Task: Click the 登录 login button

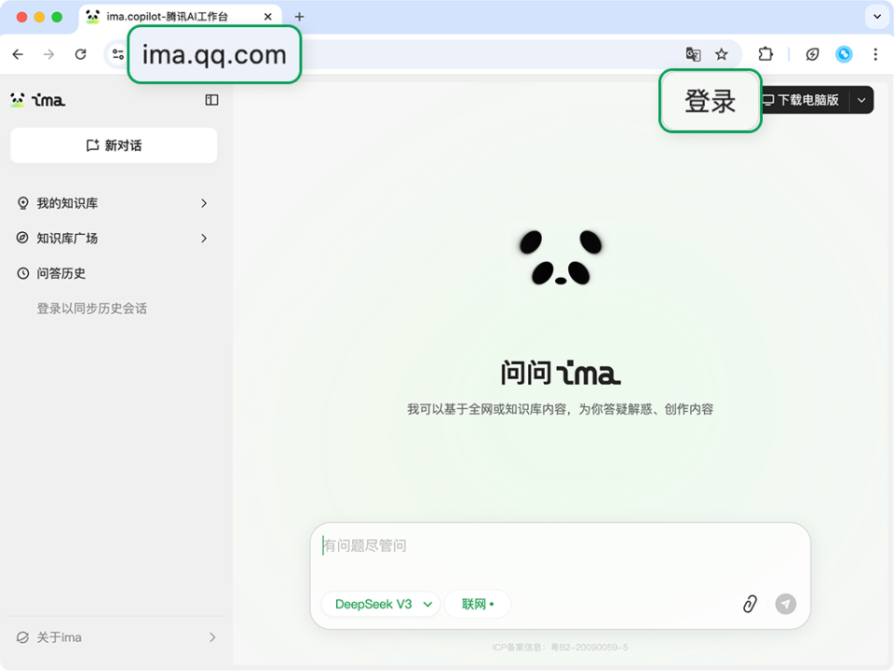Action: coord(710,100)
